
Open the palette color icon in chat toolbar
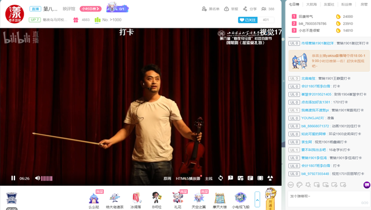click(x=300, y=185)
